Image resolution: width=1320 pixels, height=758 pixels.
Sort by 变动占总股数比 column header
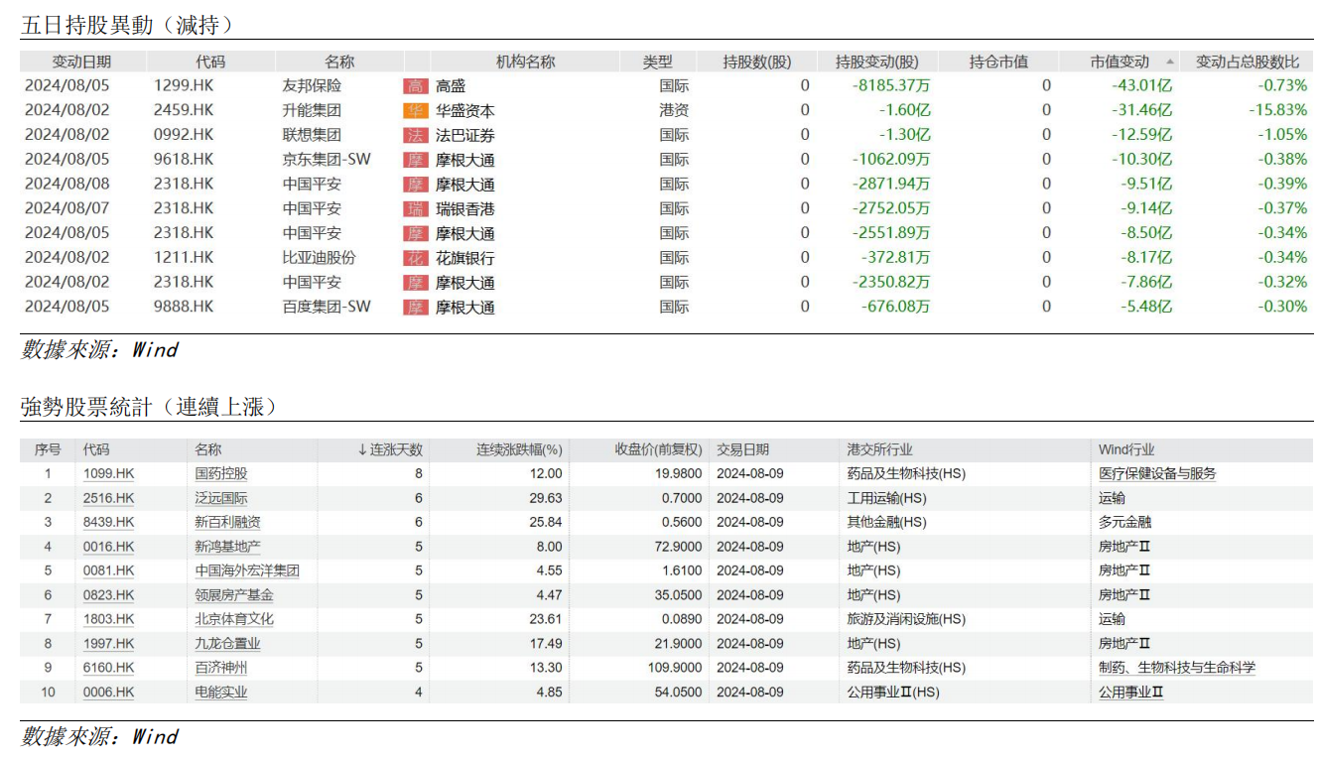(x=1247, y=62)
